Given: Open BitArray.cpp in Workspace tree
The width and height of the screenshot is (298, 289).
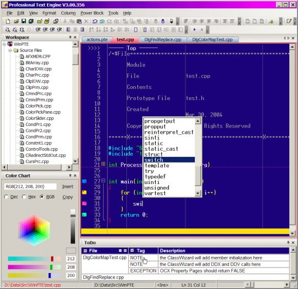Looking at the screenshot, I should click(37, 63).
